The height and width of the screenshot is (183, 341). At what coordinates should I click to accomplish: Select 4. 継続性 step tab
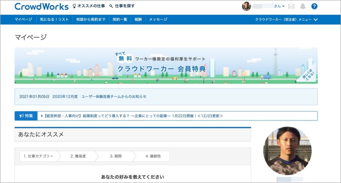coord(153,156)
